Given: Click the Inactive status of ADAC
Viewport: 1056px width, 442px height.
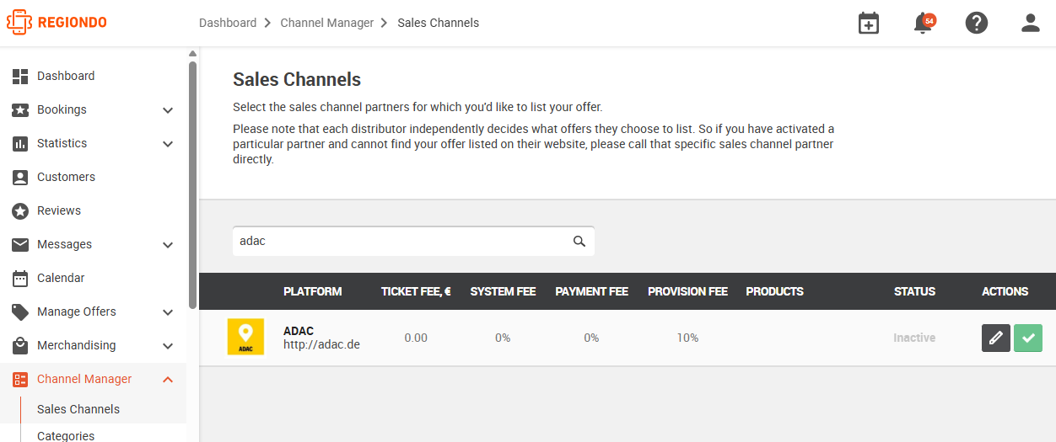Looking at the screenshot, I should pos(914,338).
